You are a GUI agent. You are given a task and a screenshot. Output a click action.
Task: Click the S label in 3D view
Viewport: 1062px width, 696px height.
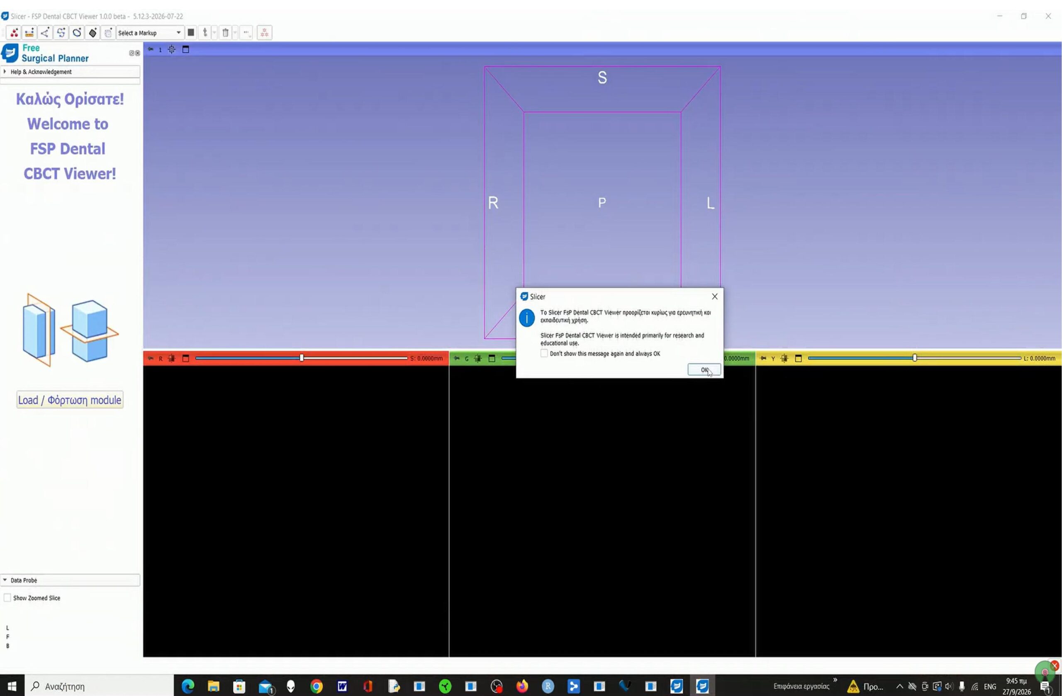point(602,78)
